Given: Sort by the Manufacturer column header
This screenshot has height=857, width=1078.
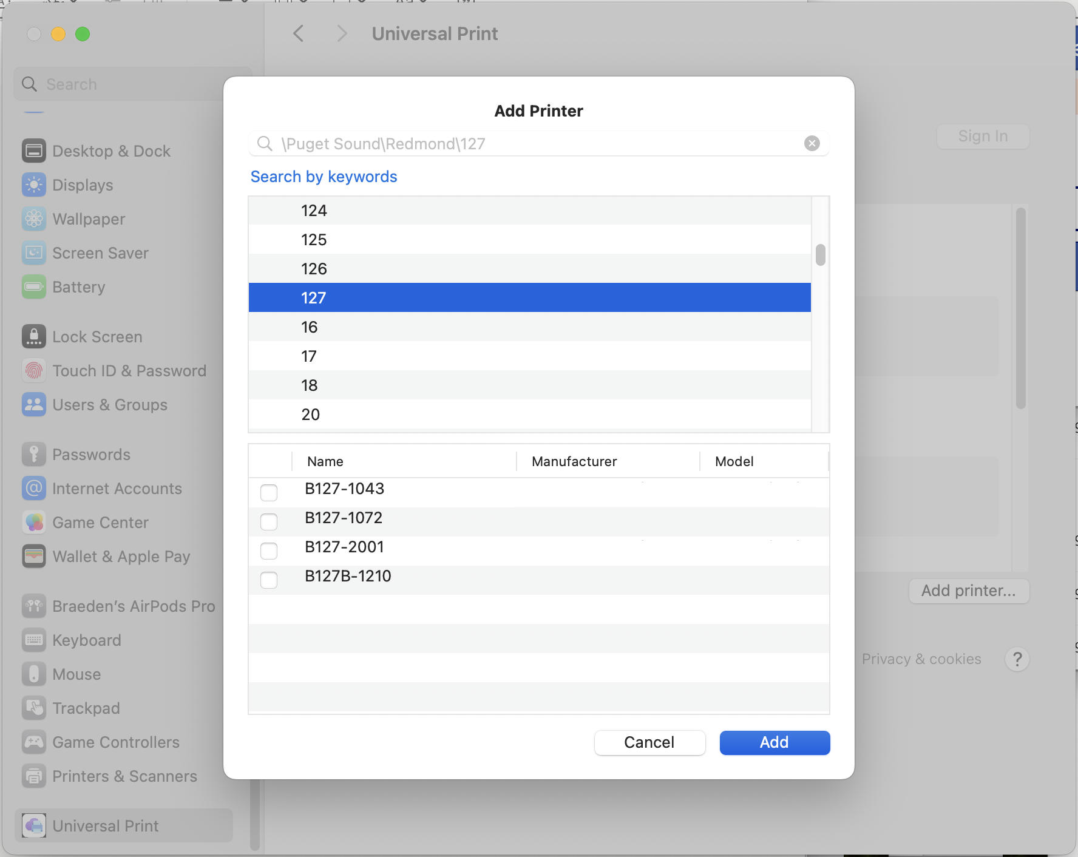Looking at the screenshot, I should click(x=608, y=461).
